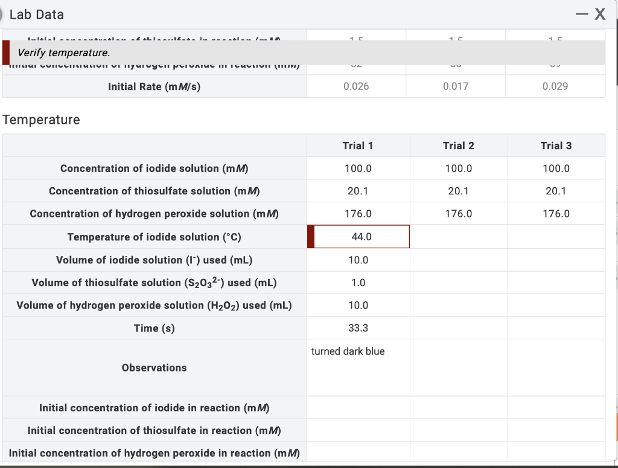Click Trial 2 Observations cell
Viewport: 618px width, 468px height.
(x=459, y=368)
